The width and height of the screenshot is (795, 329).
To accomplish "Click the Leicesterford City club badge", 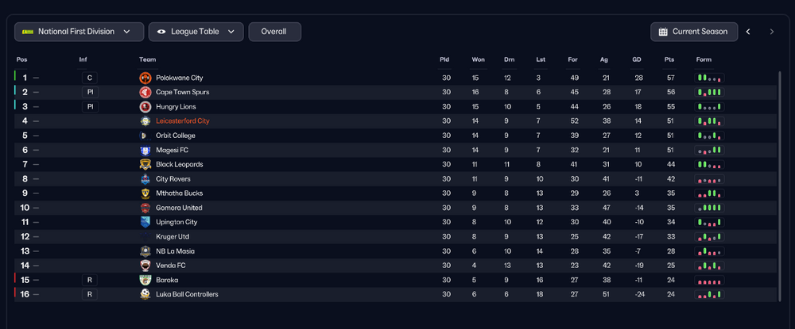I will (x=145, y=121).
